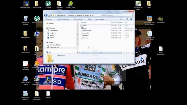Show the preview pane icon
Viewport: 187px width, 105px height.
click(x=127, y=19)
